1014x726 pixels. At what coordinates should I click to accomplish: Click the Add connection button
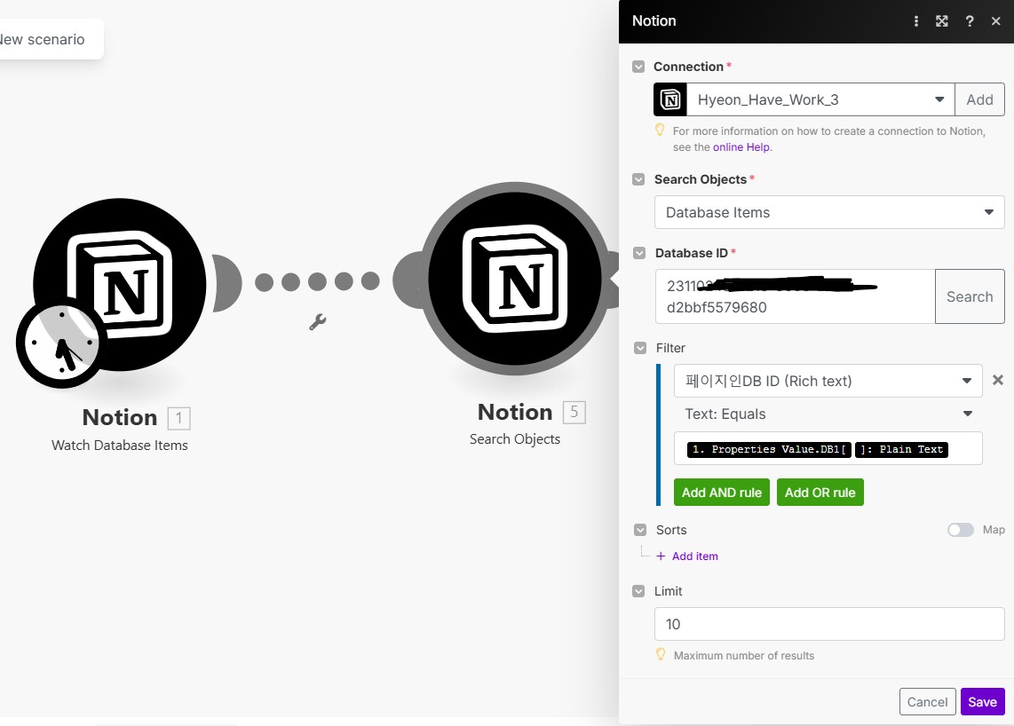coord(979,99)
